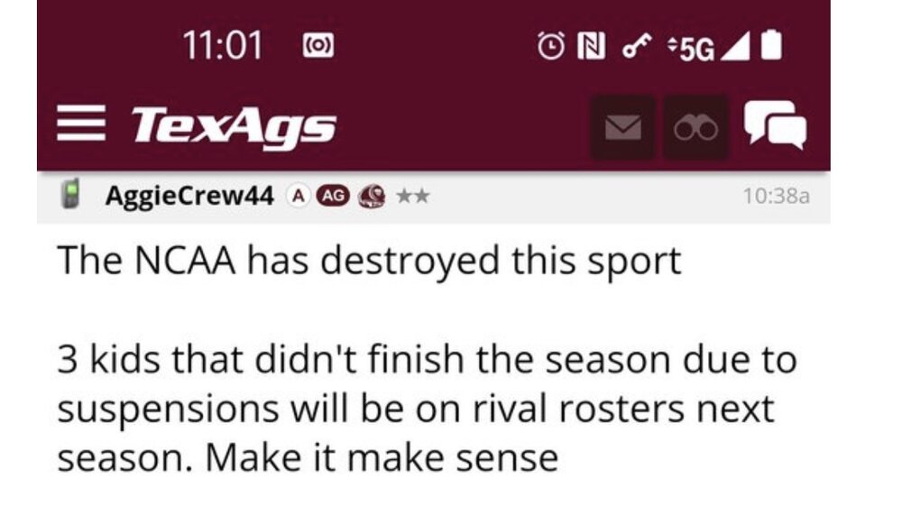The height and width of the screenshot is (516, 902).
Task: Click the two-star user rating
Action: tap(410, 196)
